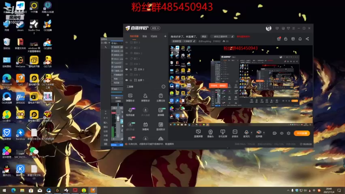The width and height of the screenshot is (345, 194).
Task: Open the Bandizip desktop icon
Action: pos(20,135)
